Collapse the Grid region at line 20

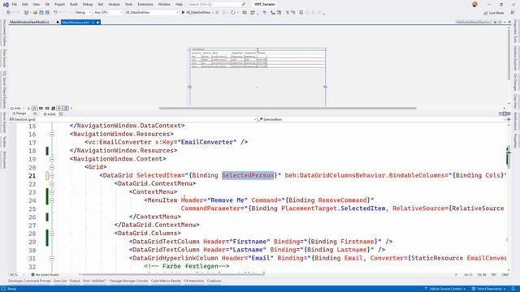point(52,167)
